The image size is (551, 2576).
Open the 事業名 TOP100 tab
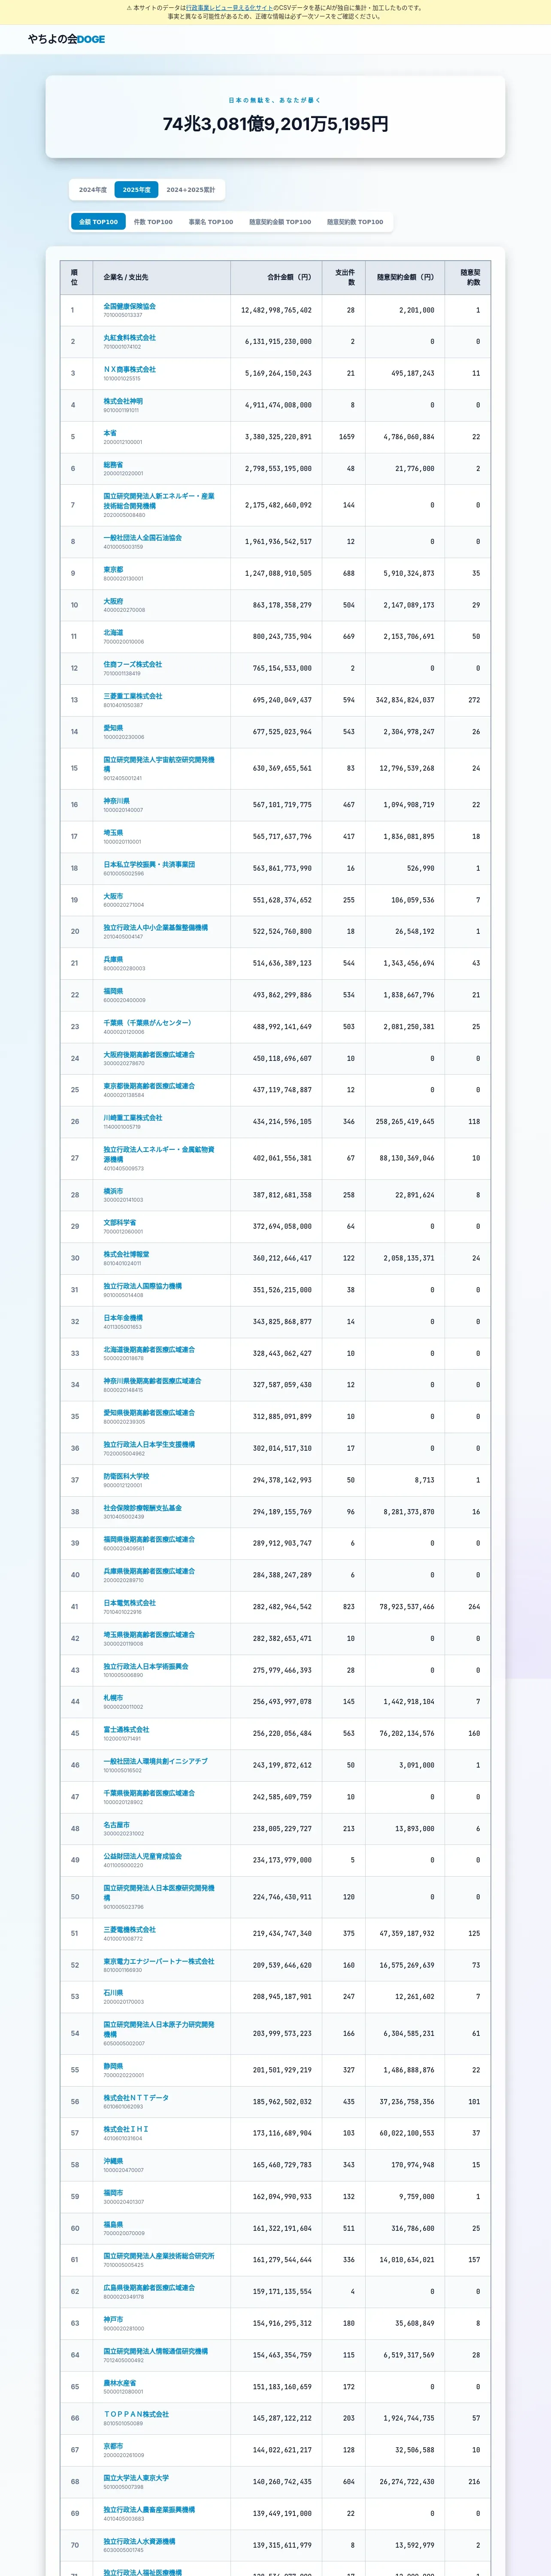tap(211, 222)
